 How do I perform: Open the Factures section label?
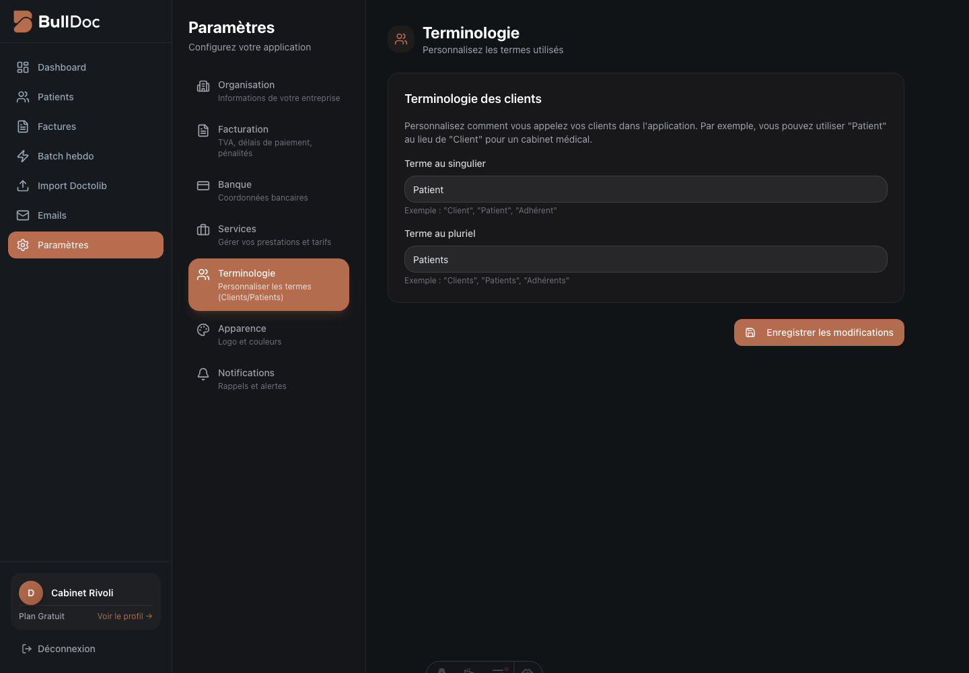(57, 127)
